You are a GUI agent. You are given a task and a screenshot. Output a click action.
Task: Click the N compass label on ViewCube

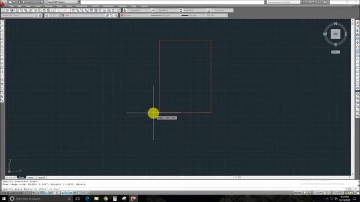[335, 24]
